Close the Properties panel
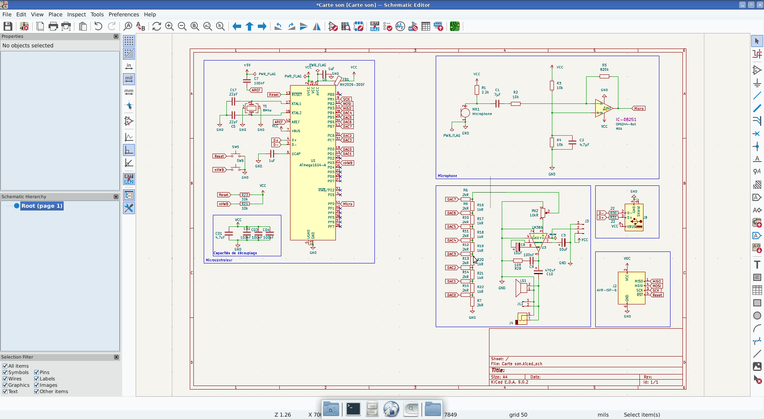 116,36
